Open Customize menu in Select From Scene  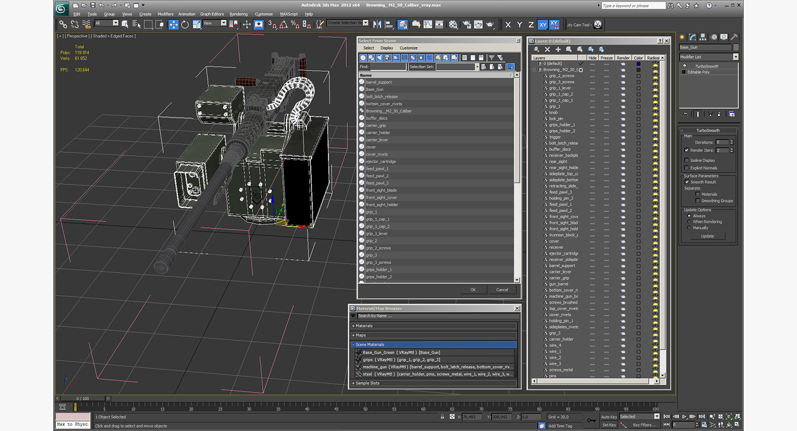tap(408, 48)
